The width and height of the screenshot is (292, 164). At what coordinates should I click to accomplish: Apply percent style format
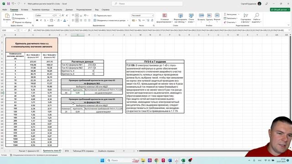(140, 20)
